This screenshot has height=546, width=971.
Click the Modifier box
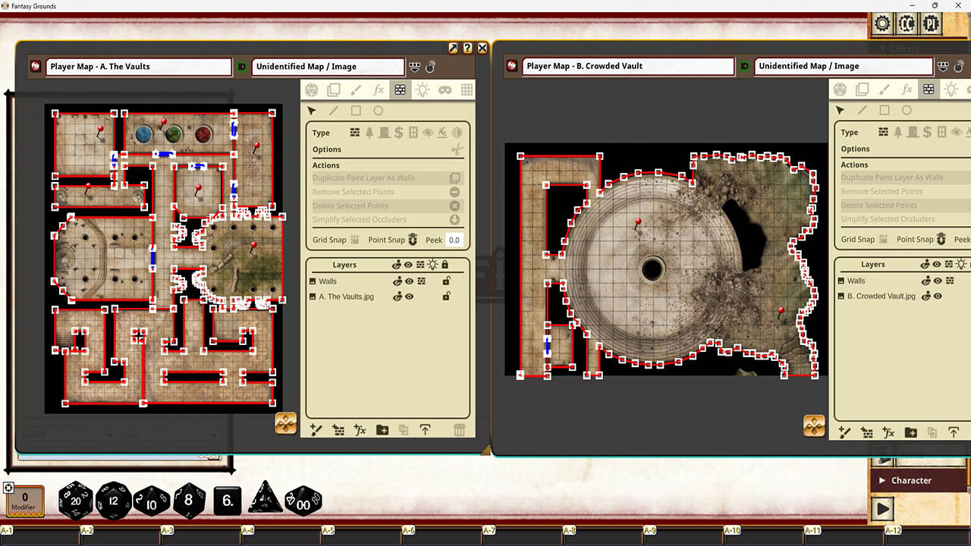click(24, 501)
